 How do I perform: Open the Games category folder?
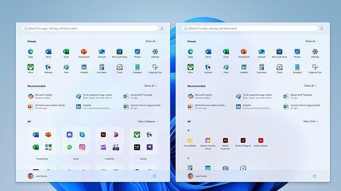pyautogui.click(x=143, y=141)
